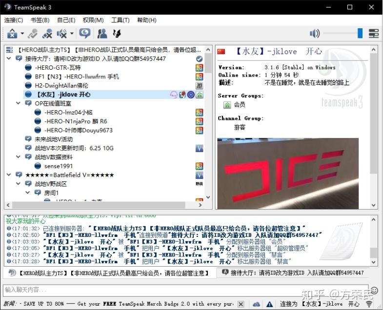Viewport: 383px width, 310px height.
Task: Select user -HERO-N1njaPro 麟 R6
Action: click(x=76, y=121)
